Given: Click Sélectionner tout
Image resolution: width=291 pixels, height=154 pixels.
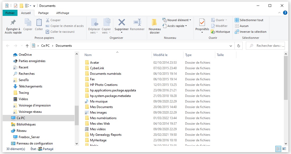Looking at the screenshot, I should pos(249,20).
